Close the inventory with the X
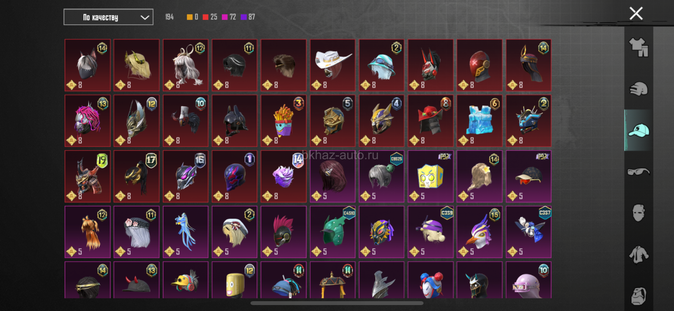Screen dimensions: 674x311 pos(636,14)
